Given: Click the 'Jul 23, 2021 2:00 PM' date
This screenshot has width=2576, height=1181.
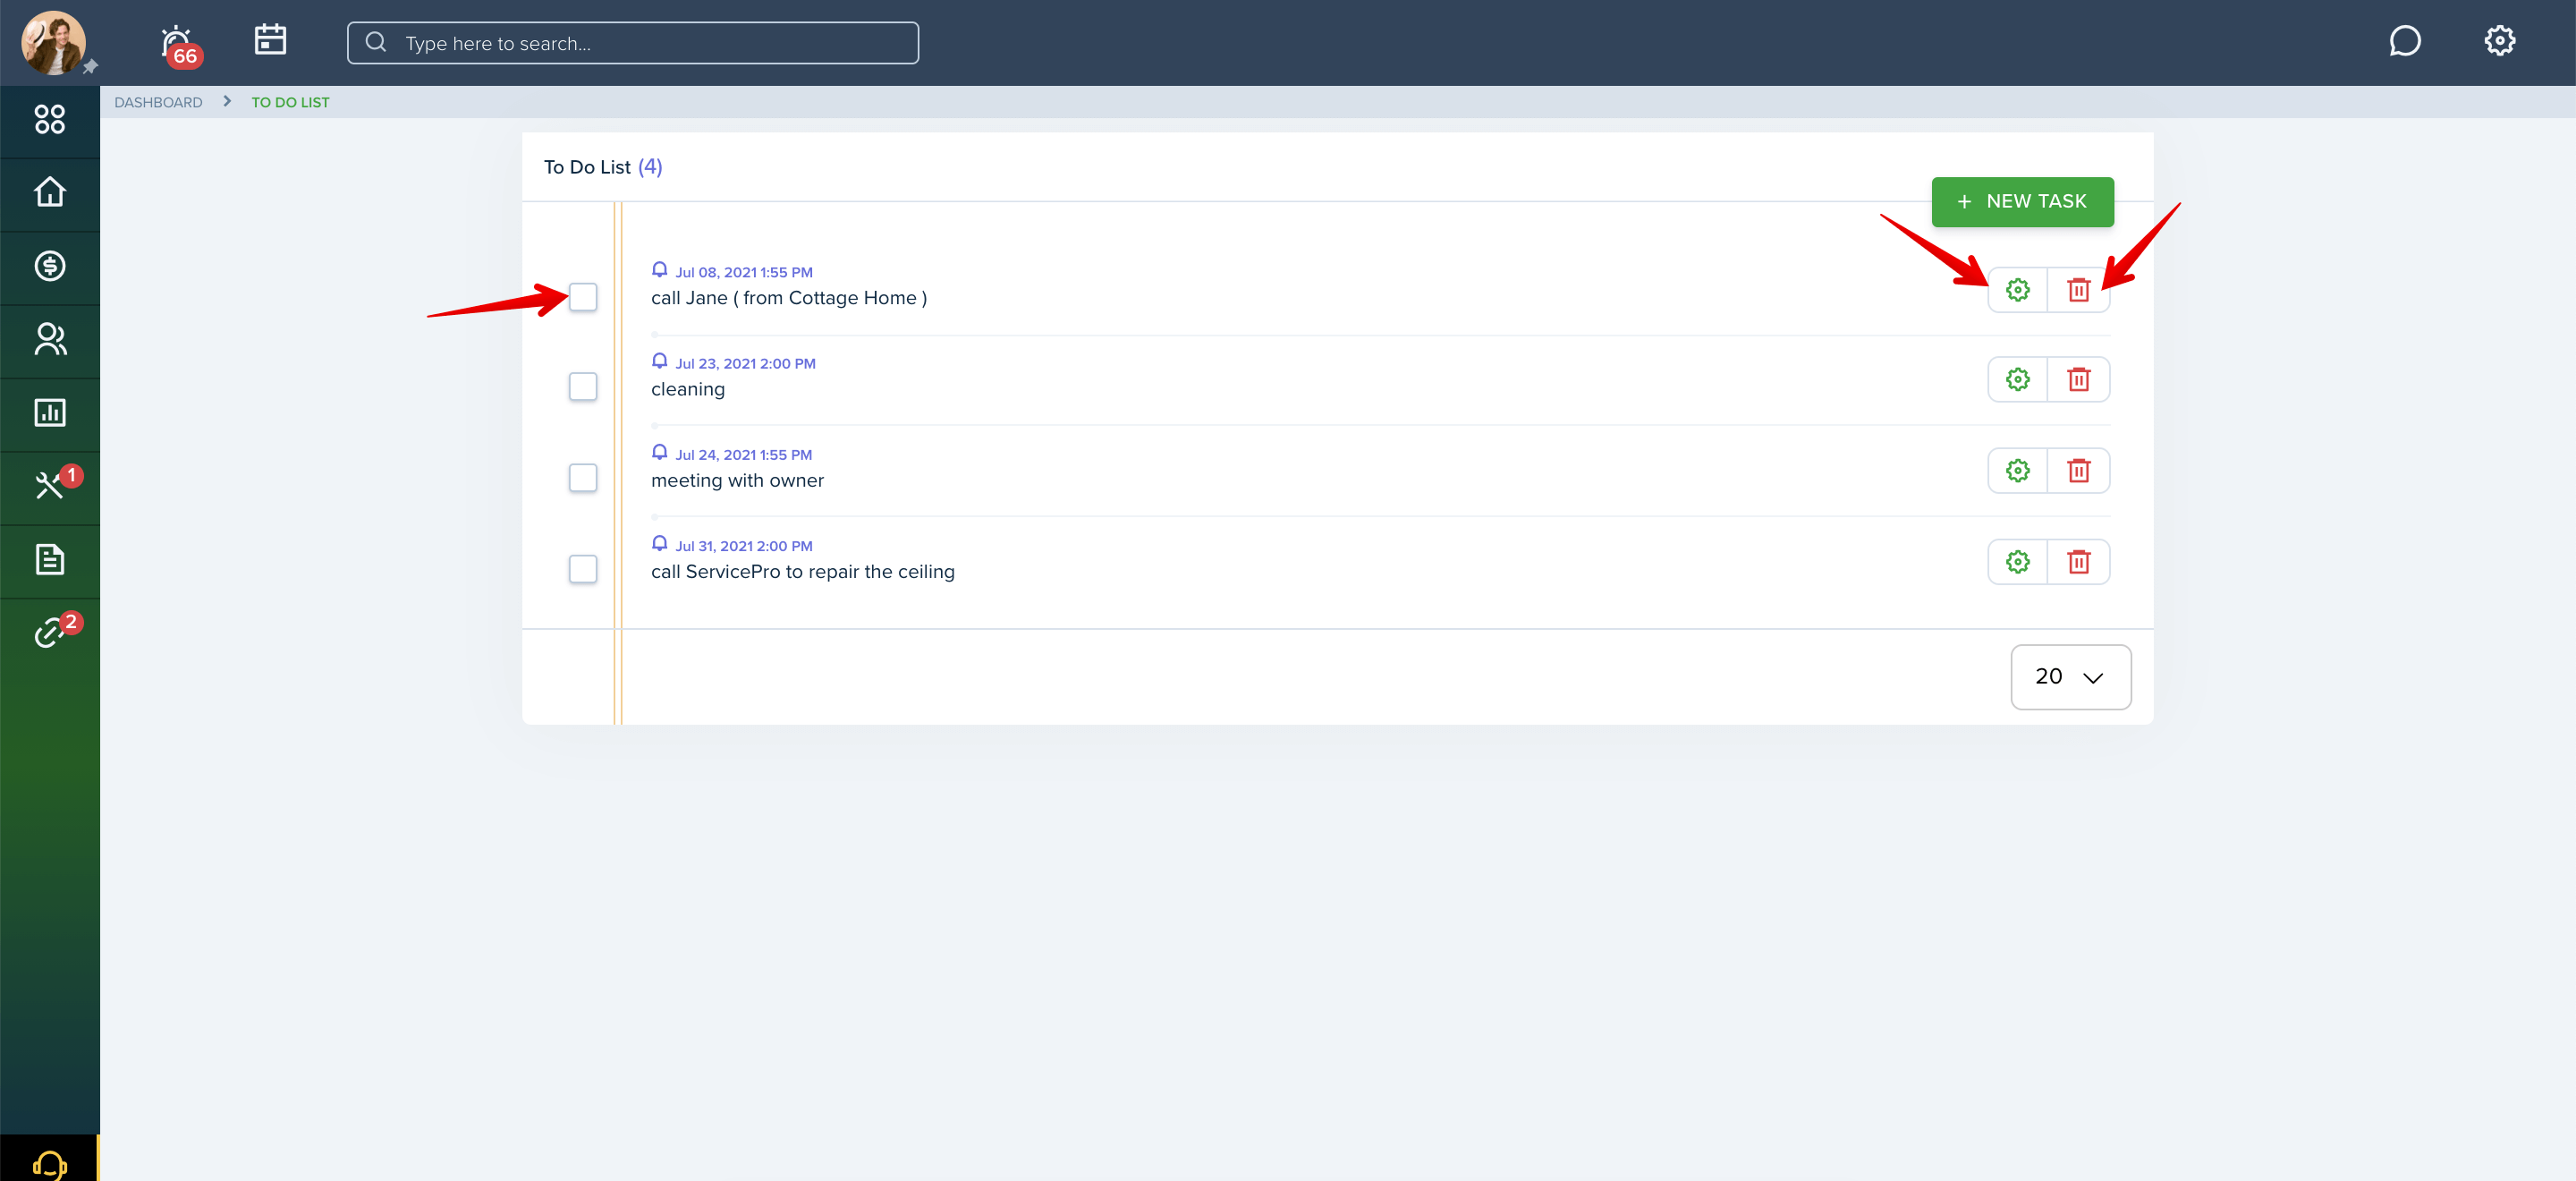Looking at the screenshot, I should pyautogui.click(x=745, y=363).
